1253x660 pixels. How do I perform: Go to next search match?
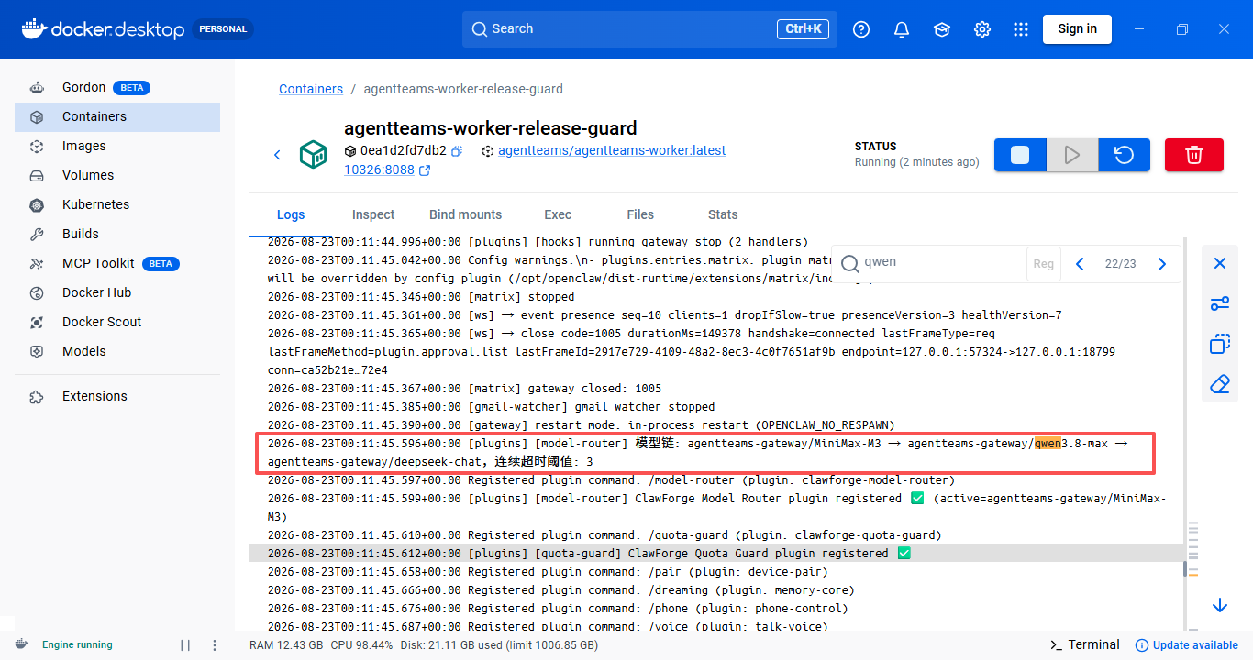(1162, 264)
